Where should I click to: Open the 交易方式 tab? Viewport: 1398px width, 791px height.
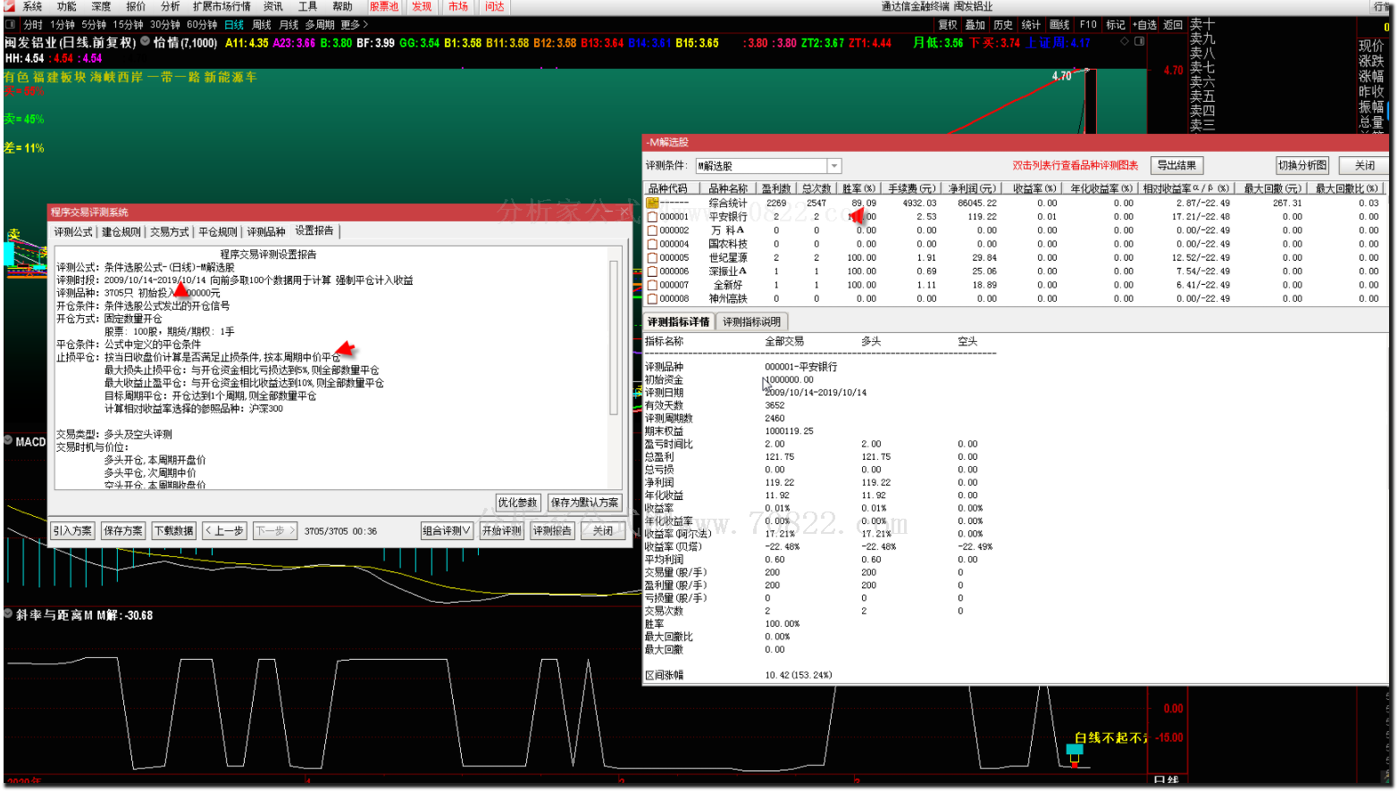pyautogui.click(x=170, y=231)
